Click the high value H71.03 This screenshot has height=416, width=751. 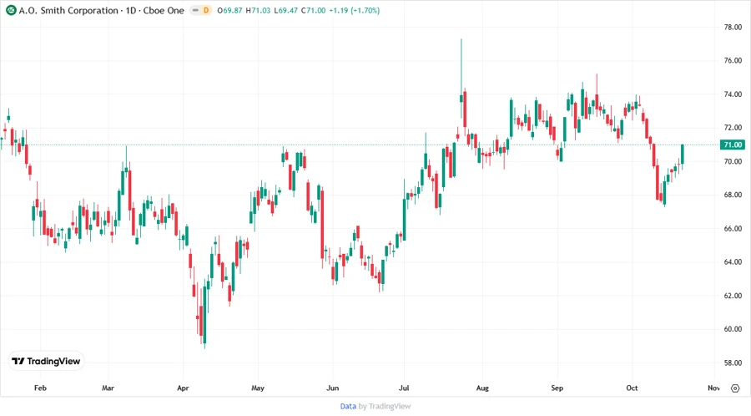click(x=258, y=11)
